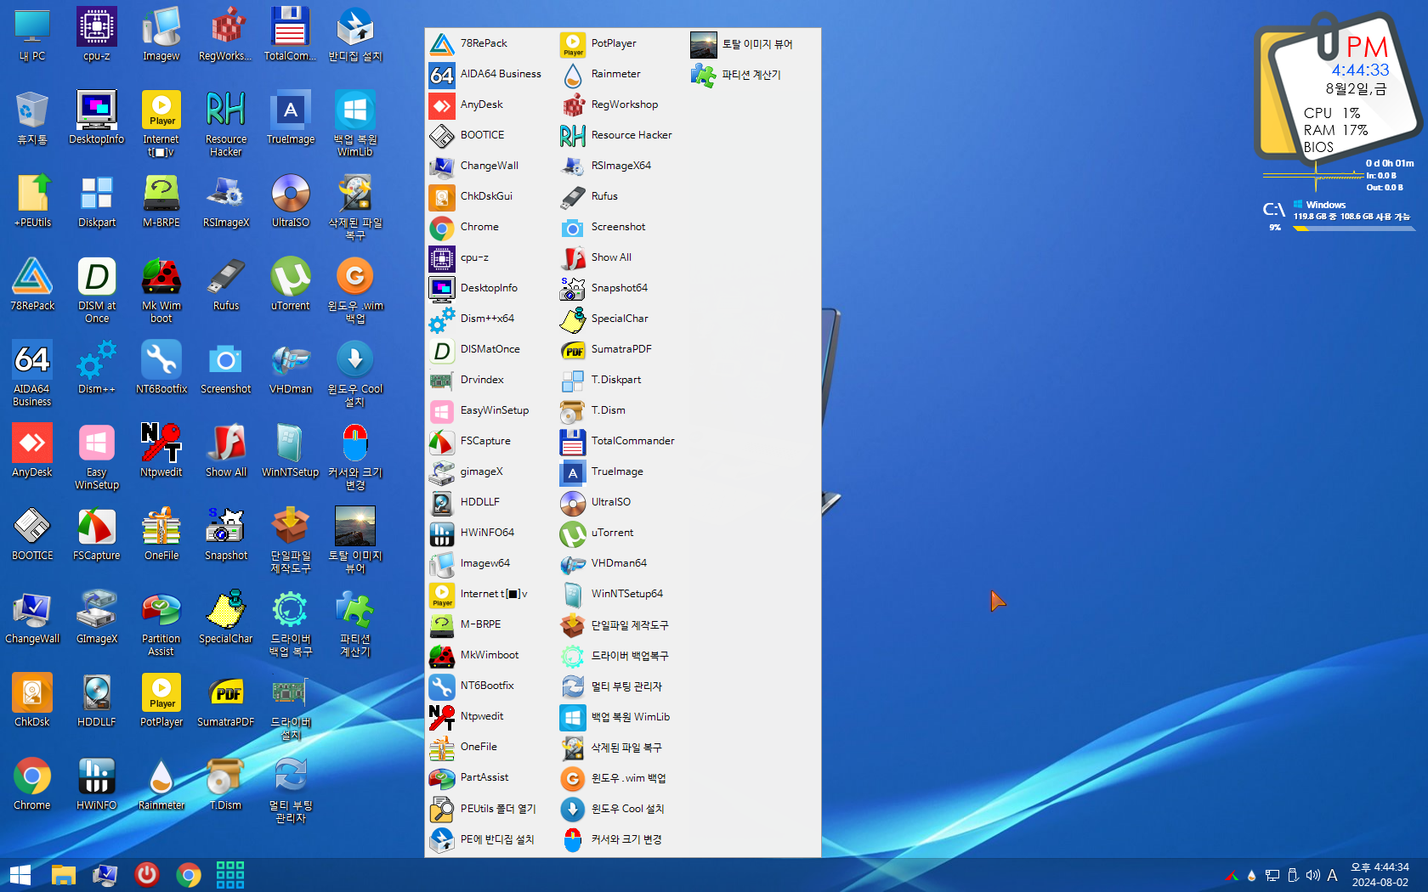Open the Rainmeter desktop shortcut
Screen dimensions: 1428x892
[x=161, y=783]
